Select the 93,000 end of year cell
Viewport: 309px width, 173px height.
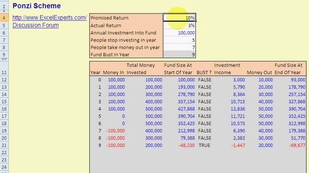coord(298,80)
